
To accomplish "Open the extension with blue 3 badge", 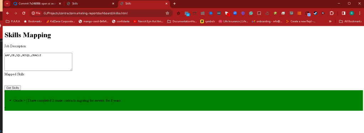I will click(x=308, y=13).
